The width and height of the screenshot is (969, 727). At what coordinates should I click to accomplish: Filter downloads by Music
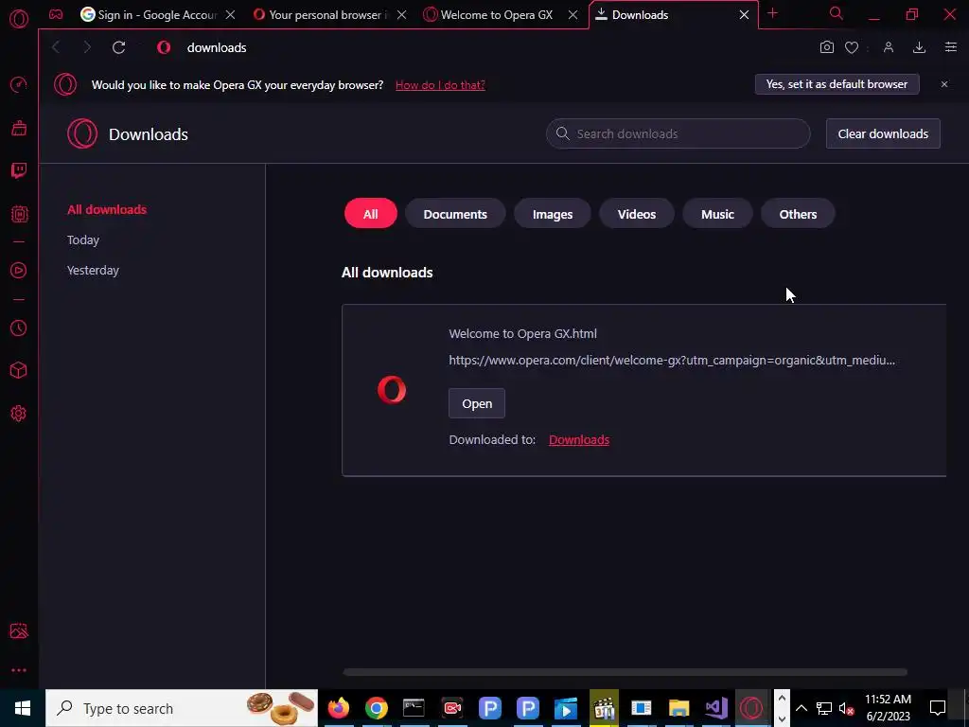717,214
